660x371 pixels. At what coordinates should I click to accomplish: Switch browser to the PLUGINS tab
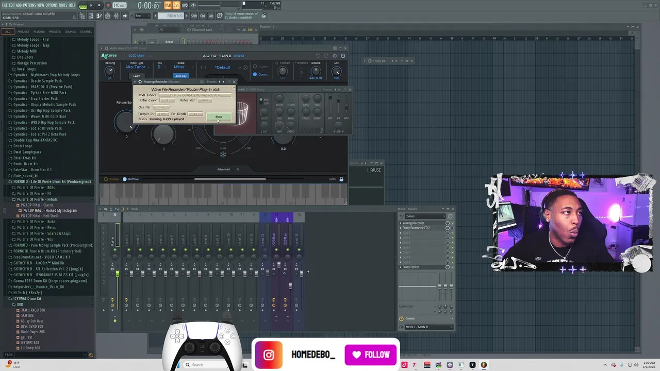tap(39, 31)
